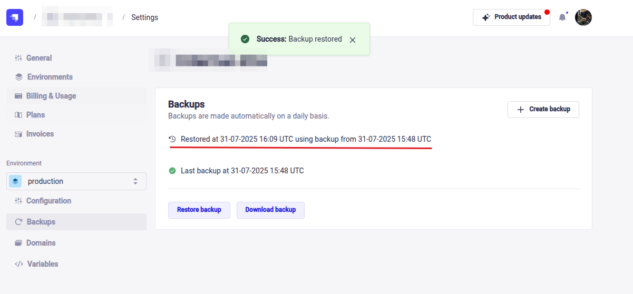Go to Environments section
This screenshot has width=633, height=294.
click(x=50, y=77)
